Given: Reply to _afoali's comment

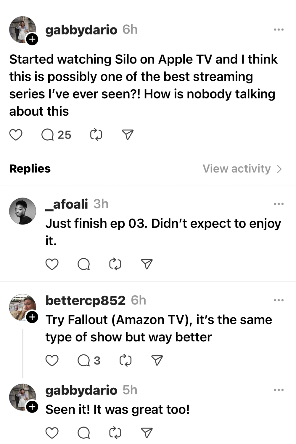Looking at the screenshot, I should 84,264.
